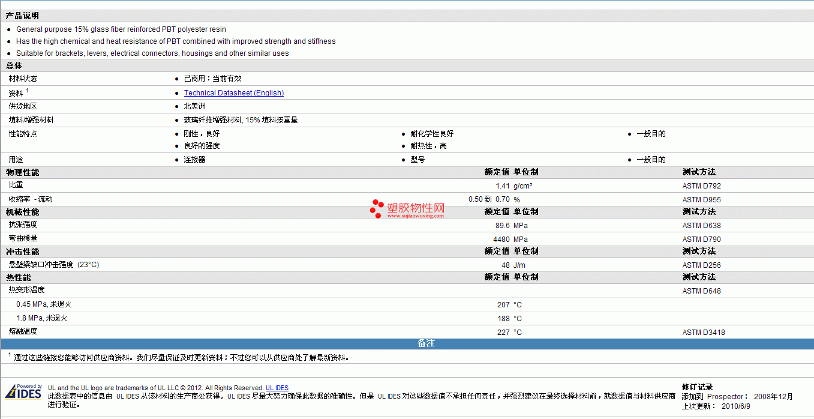Select the 1.41 specific gravity value
Screen dimensions: 814x419
pyautogui.click(x=503, y=186)
